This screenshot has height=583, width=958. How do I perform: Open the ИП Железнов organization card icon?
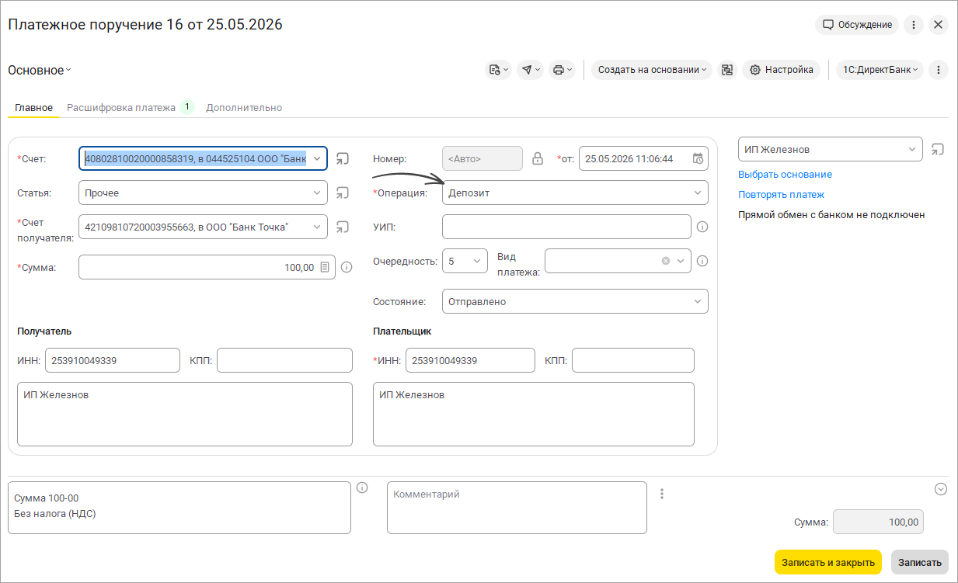pyautogui.click(x=938, y=149)
